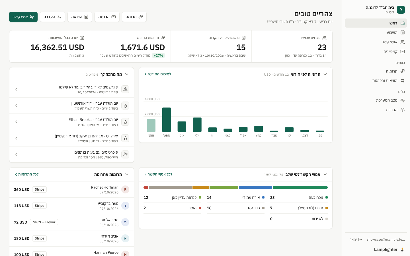This screenshot has height=256, width=410.
Task: Open the unpaid registrants row arrow
Action: pyautogui.click(x=16, y=89)
